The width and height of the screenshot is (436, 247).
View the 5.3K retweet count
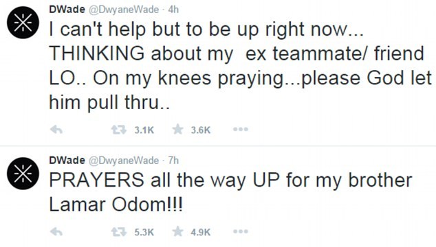(144, 232)
